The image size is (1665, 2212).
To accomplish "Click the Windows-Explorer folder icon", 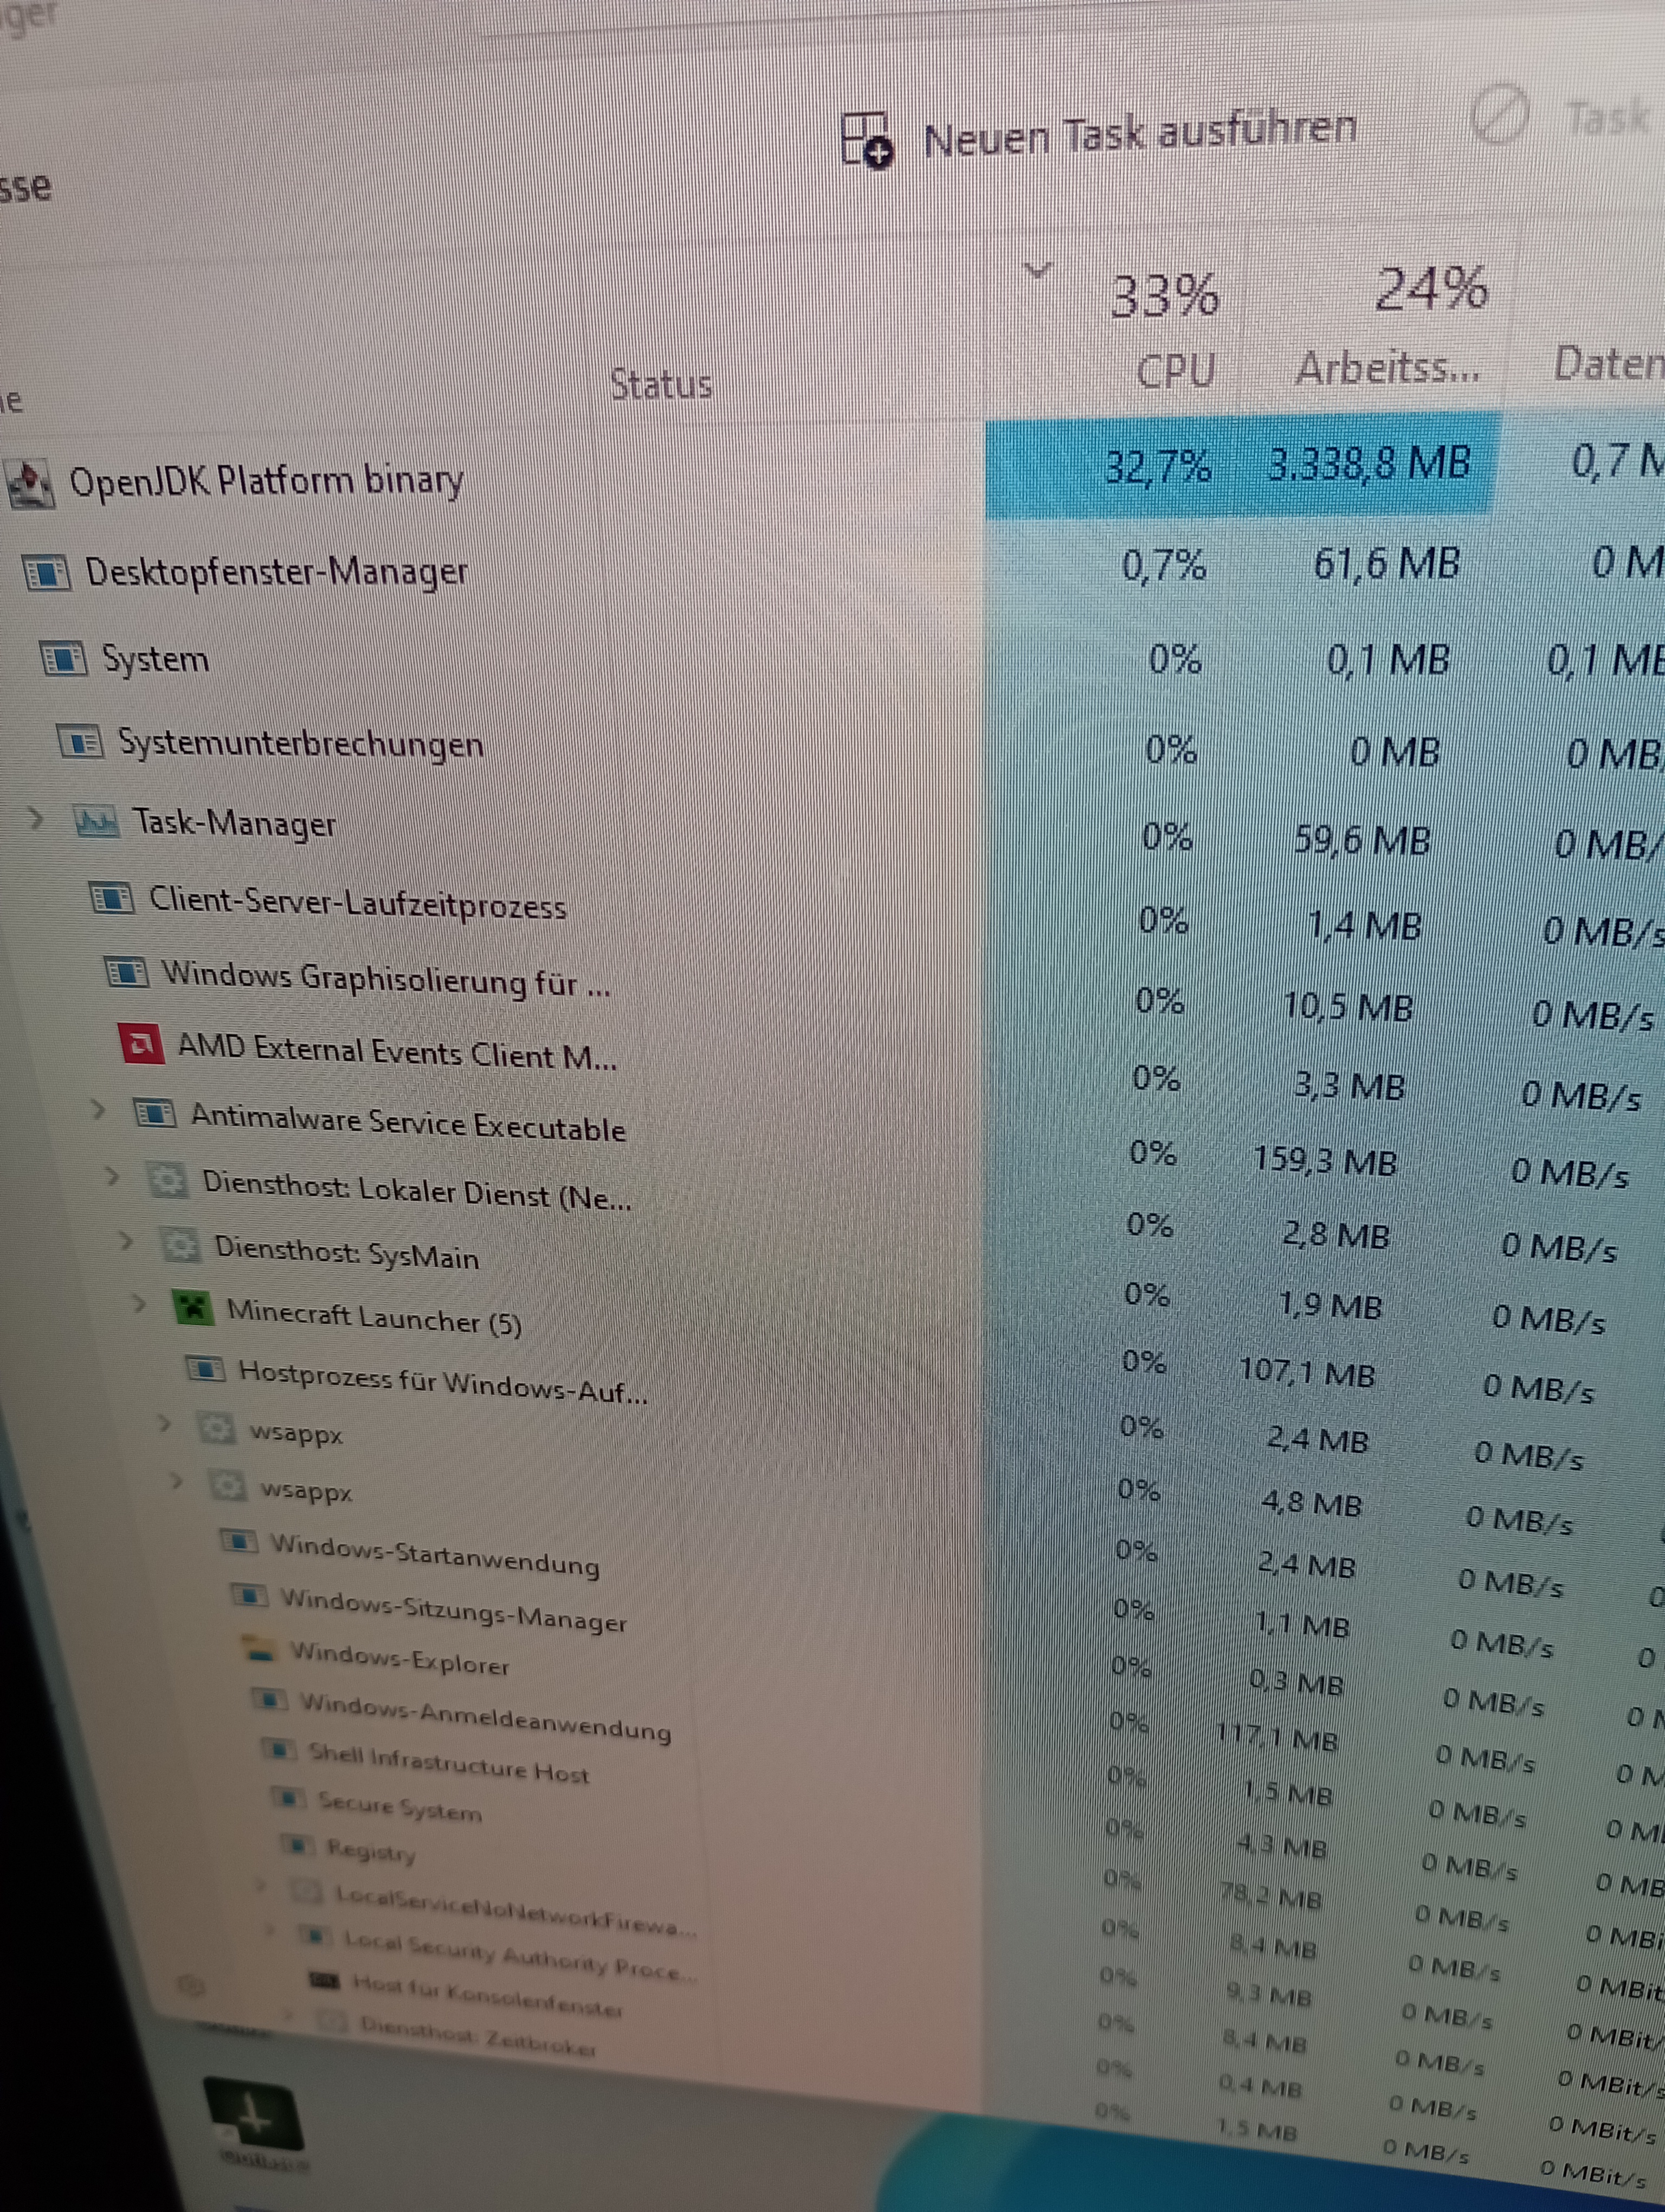I will (261, 1651).
